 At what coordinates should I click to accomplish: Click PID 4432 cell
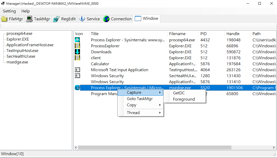(x=205, y=40)
